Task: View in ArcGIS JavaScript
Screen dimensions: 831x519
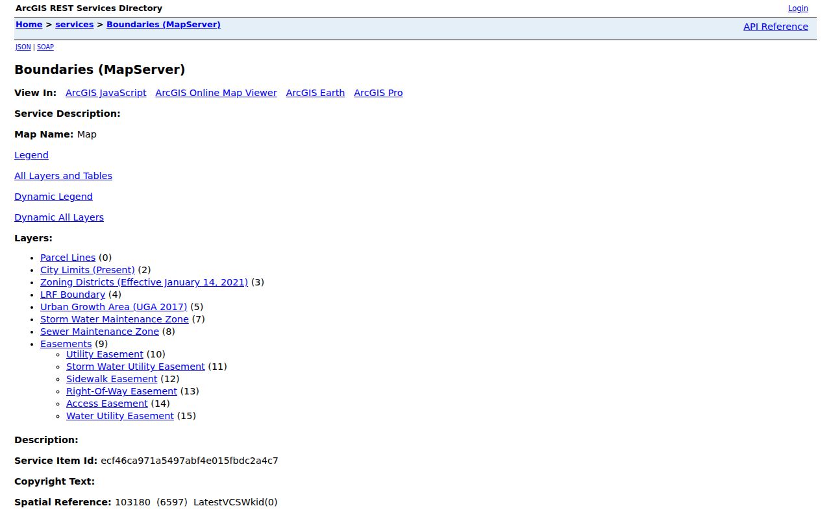Action: pyautogui.click(x=106, y=93)
